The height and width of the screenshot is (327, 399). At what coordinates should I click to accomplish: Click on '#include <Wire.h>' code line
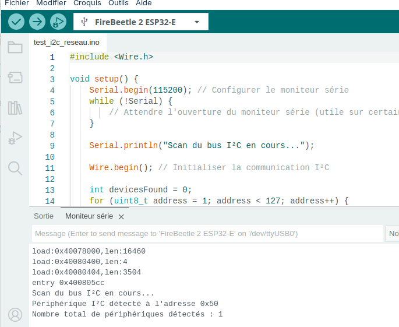click(x=111, y=57)
